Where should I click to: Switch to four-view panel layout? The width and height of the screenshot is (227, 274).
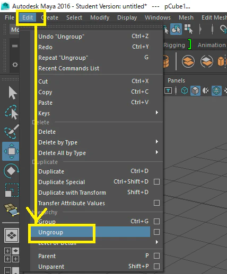(12, 255)
